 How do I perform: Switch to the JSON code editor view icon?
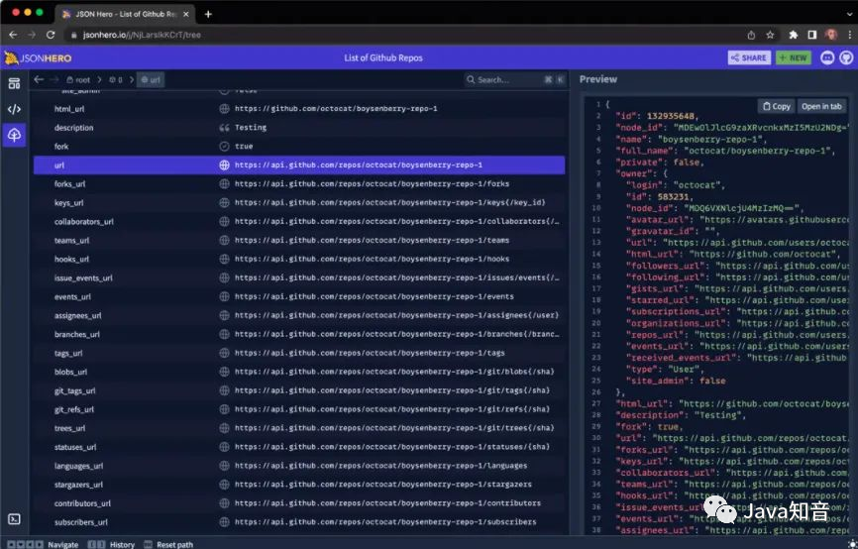[14, 109]
